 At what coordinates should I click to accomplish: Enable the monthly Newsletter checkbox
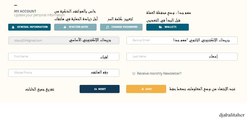pyautogui.click(x=134, y=73)
